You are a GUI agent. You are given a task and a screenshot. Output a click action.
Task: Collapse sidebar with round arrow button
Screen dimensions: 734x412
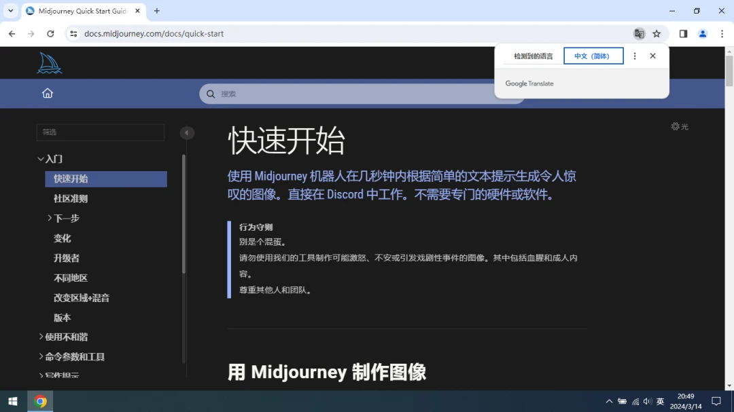click(x=187, y=133)
